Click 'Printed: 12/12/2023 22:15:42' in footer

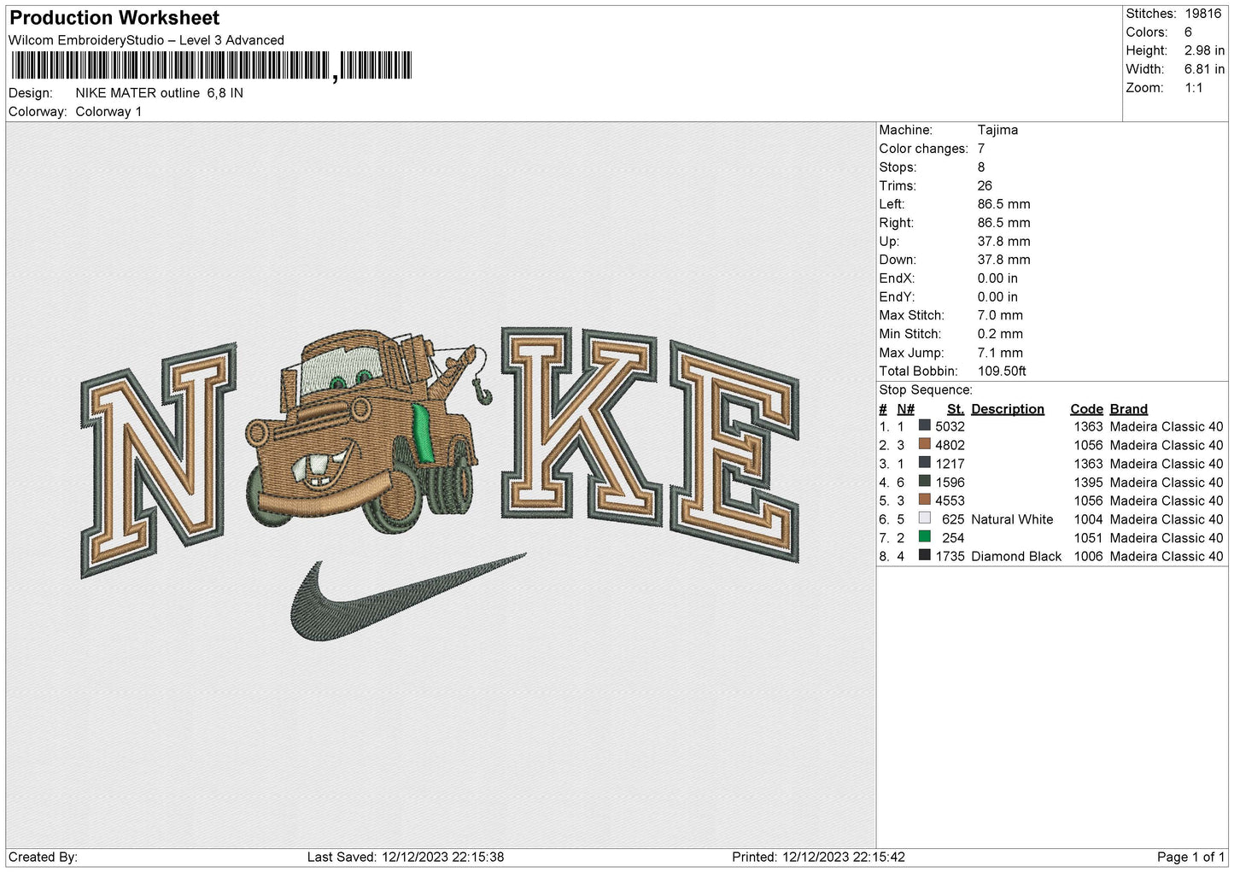[818, 857]
